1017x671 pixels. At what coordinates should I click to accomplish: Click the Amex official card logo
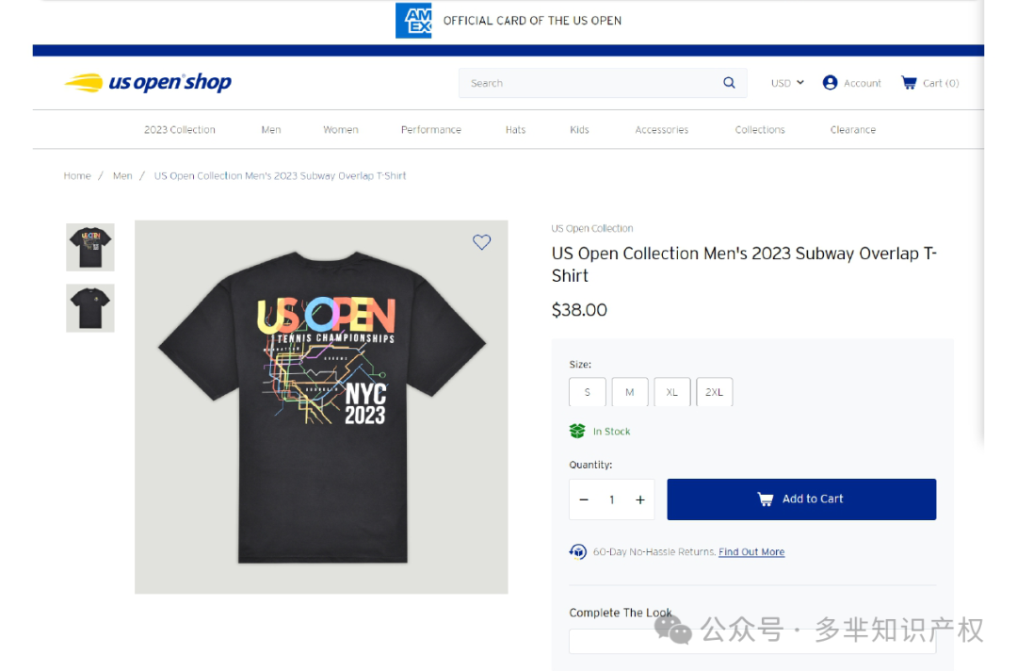pyautogui.click(x=413, y=21)
